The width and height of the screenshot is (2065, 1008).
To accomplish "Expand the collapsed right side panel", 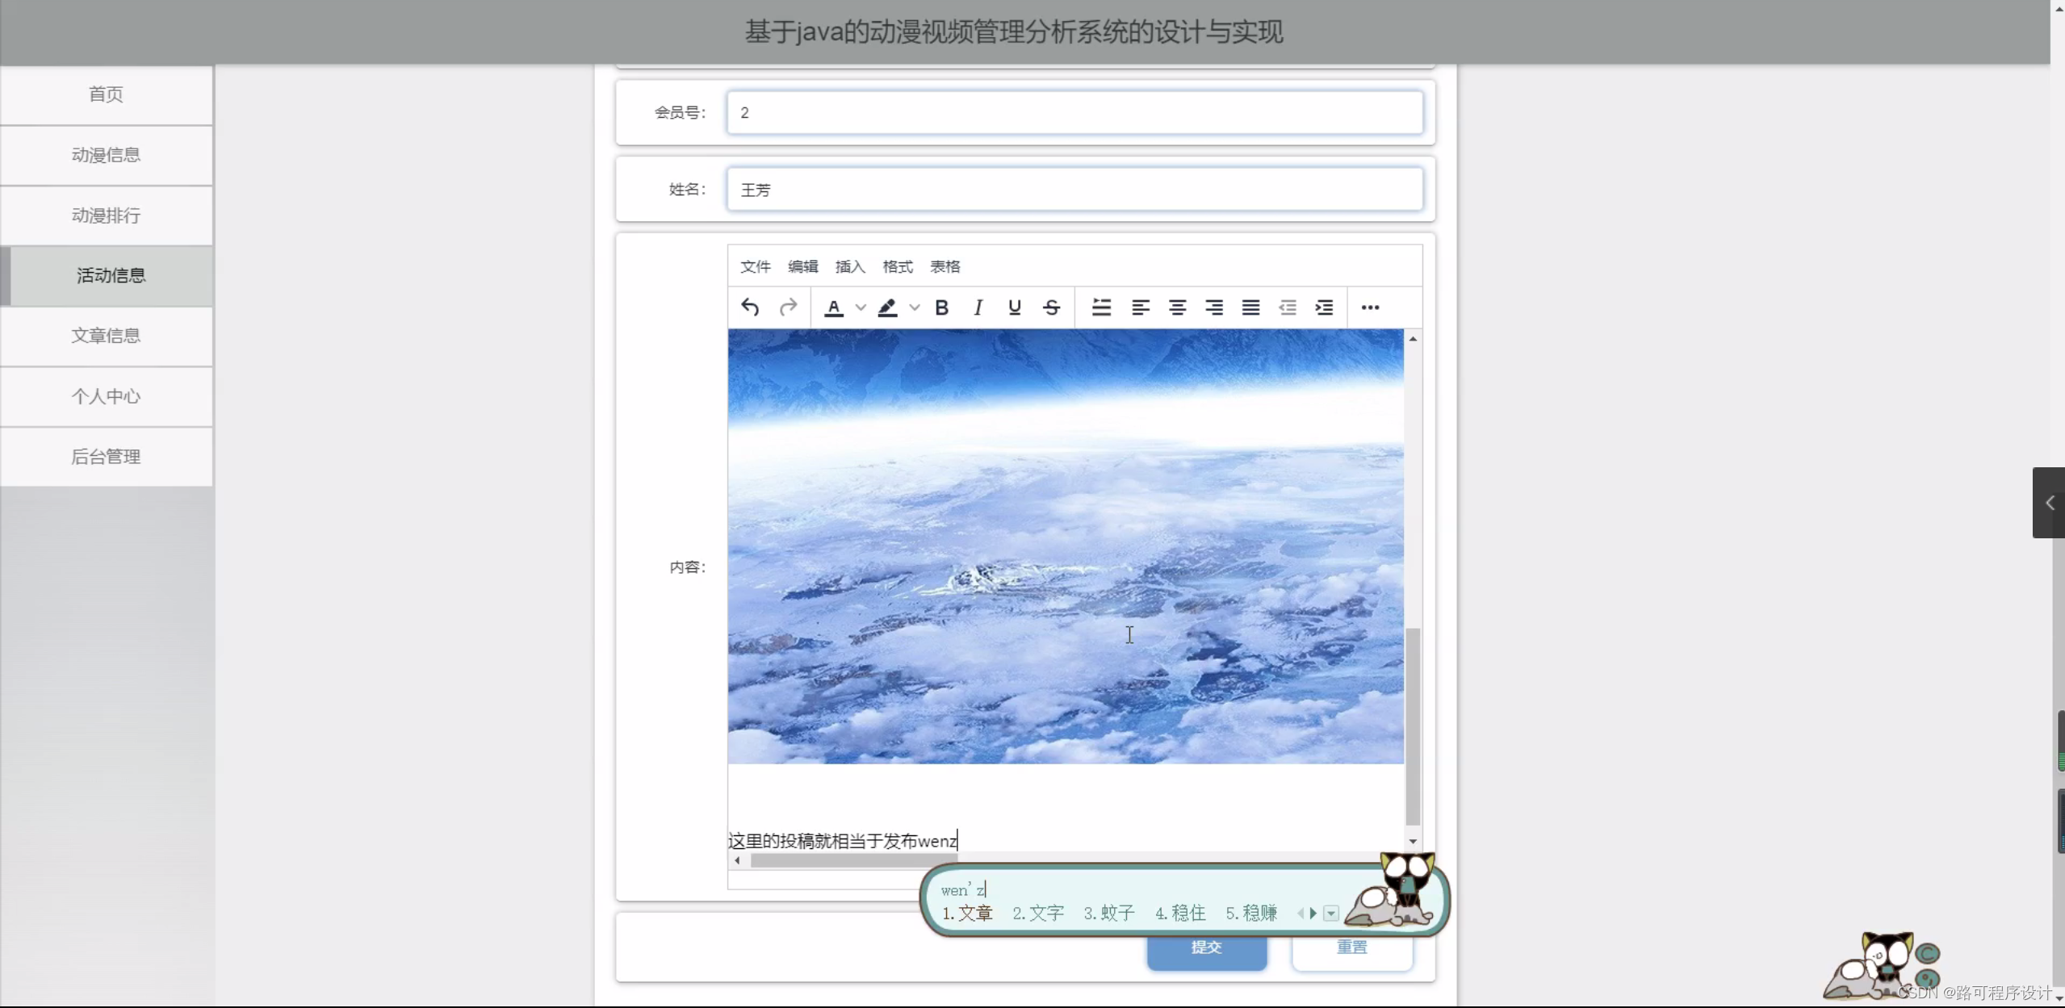I will click(x=2049, y=503).
